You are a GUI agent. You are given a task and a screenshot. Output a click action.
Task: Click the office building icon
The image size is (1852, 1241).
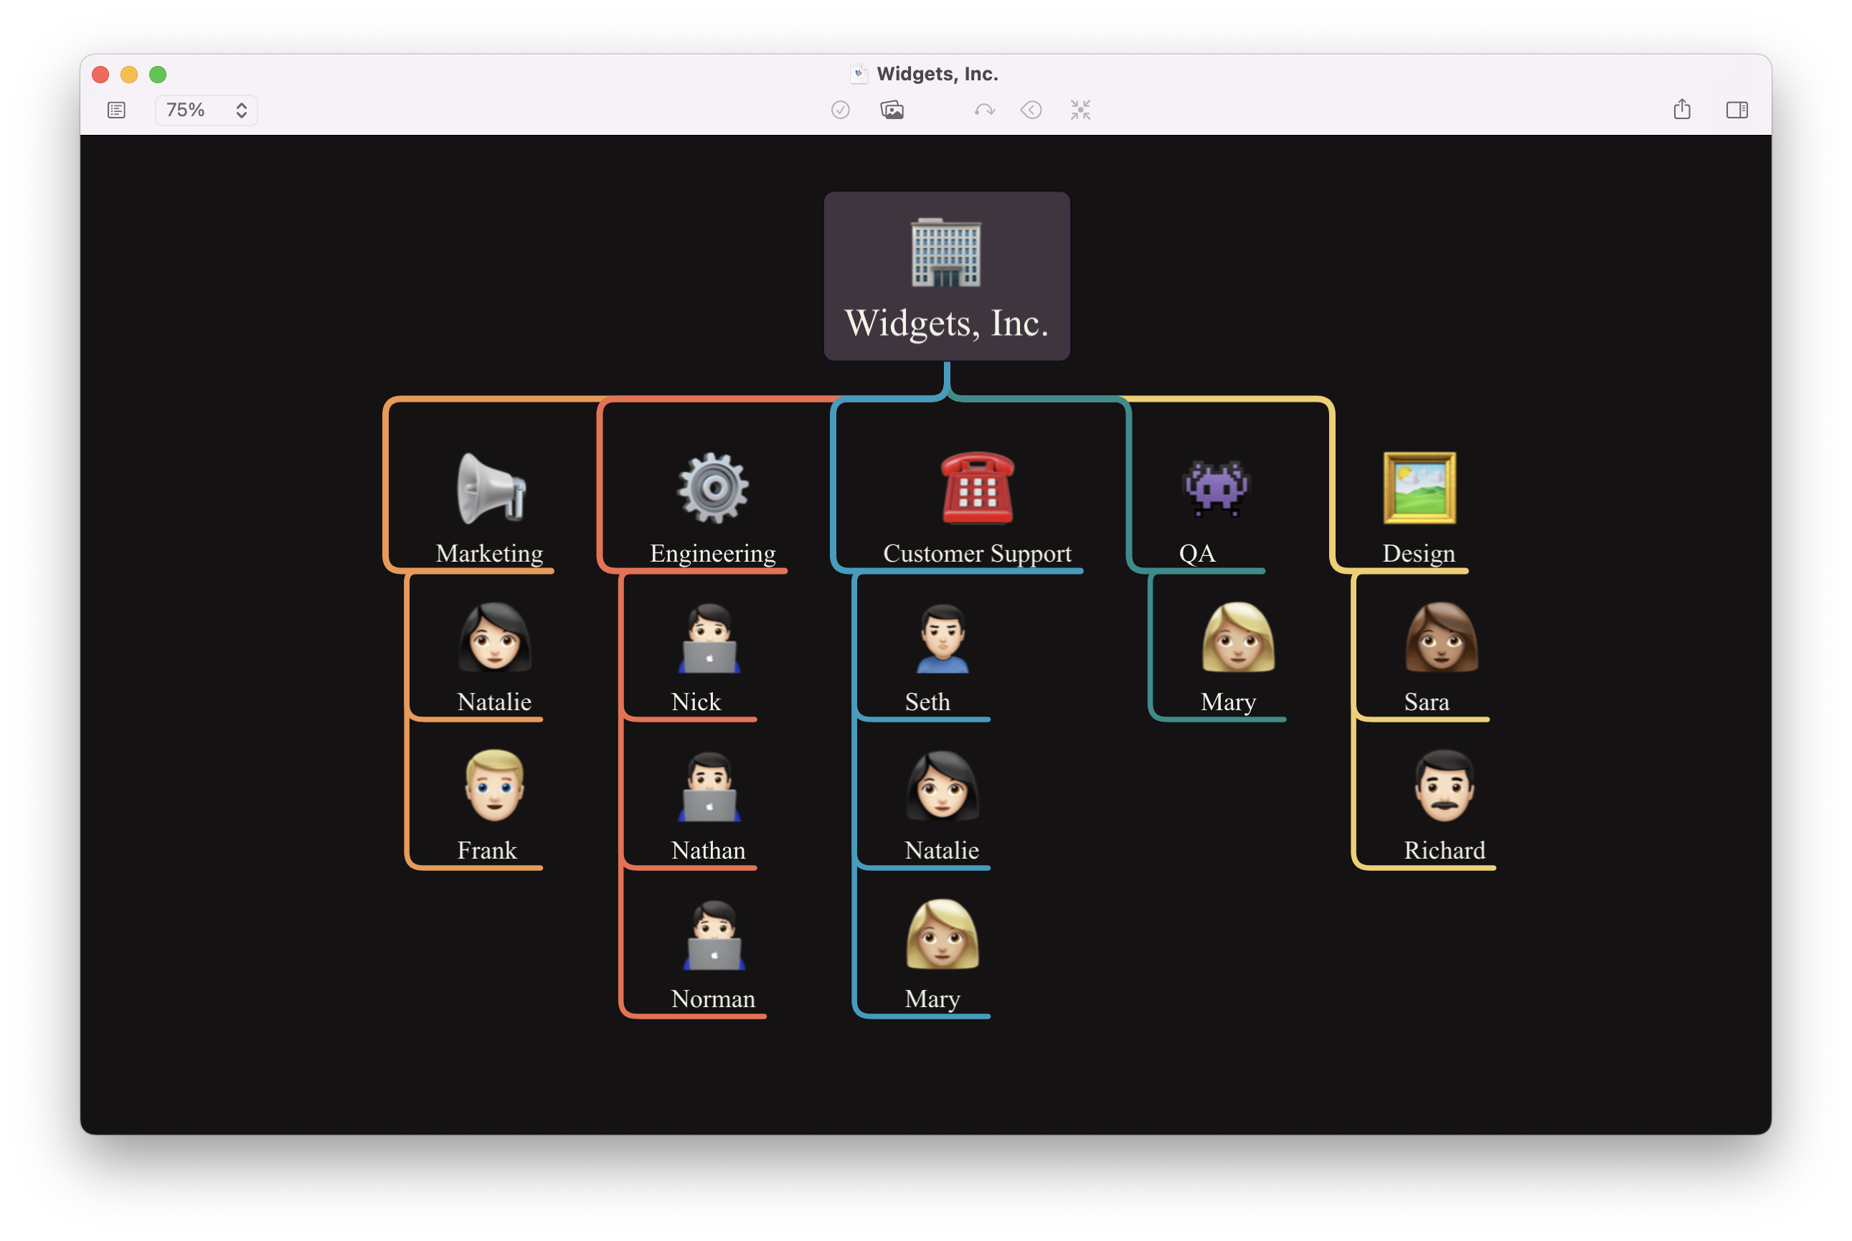pos(946,252)
